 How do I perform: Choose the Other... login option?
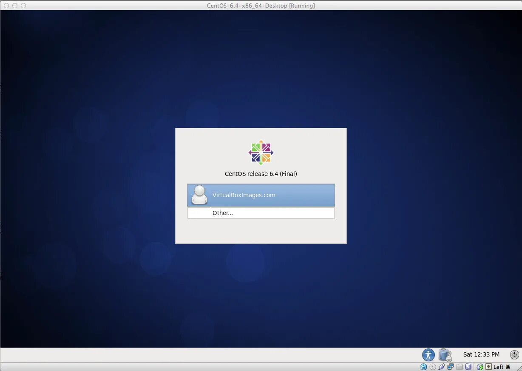click(x=261, y=212)
